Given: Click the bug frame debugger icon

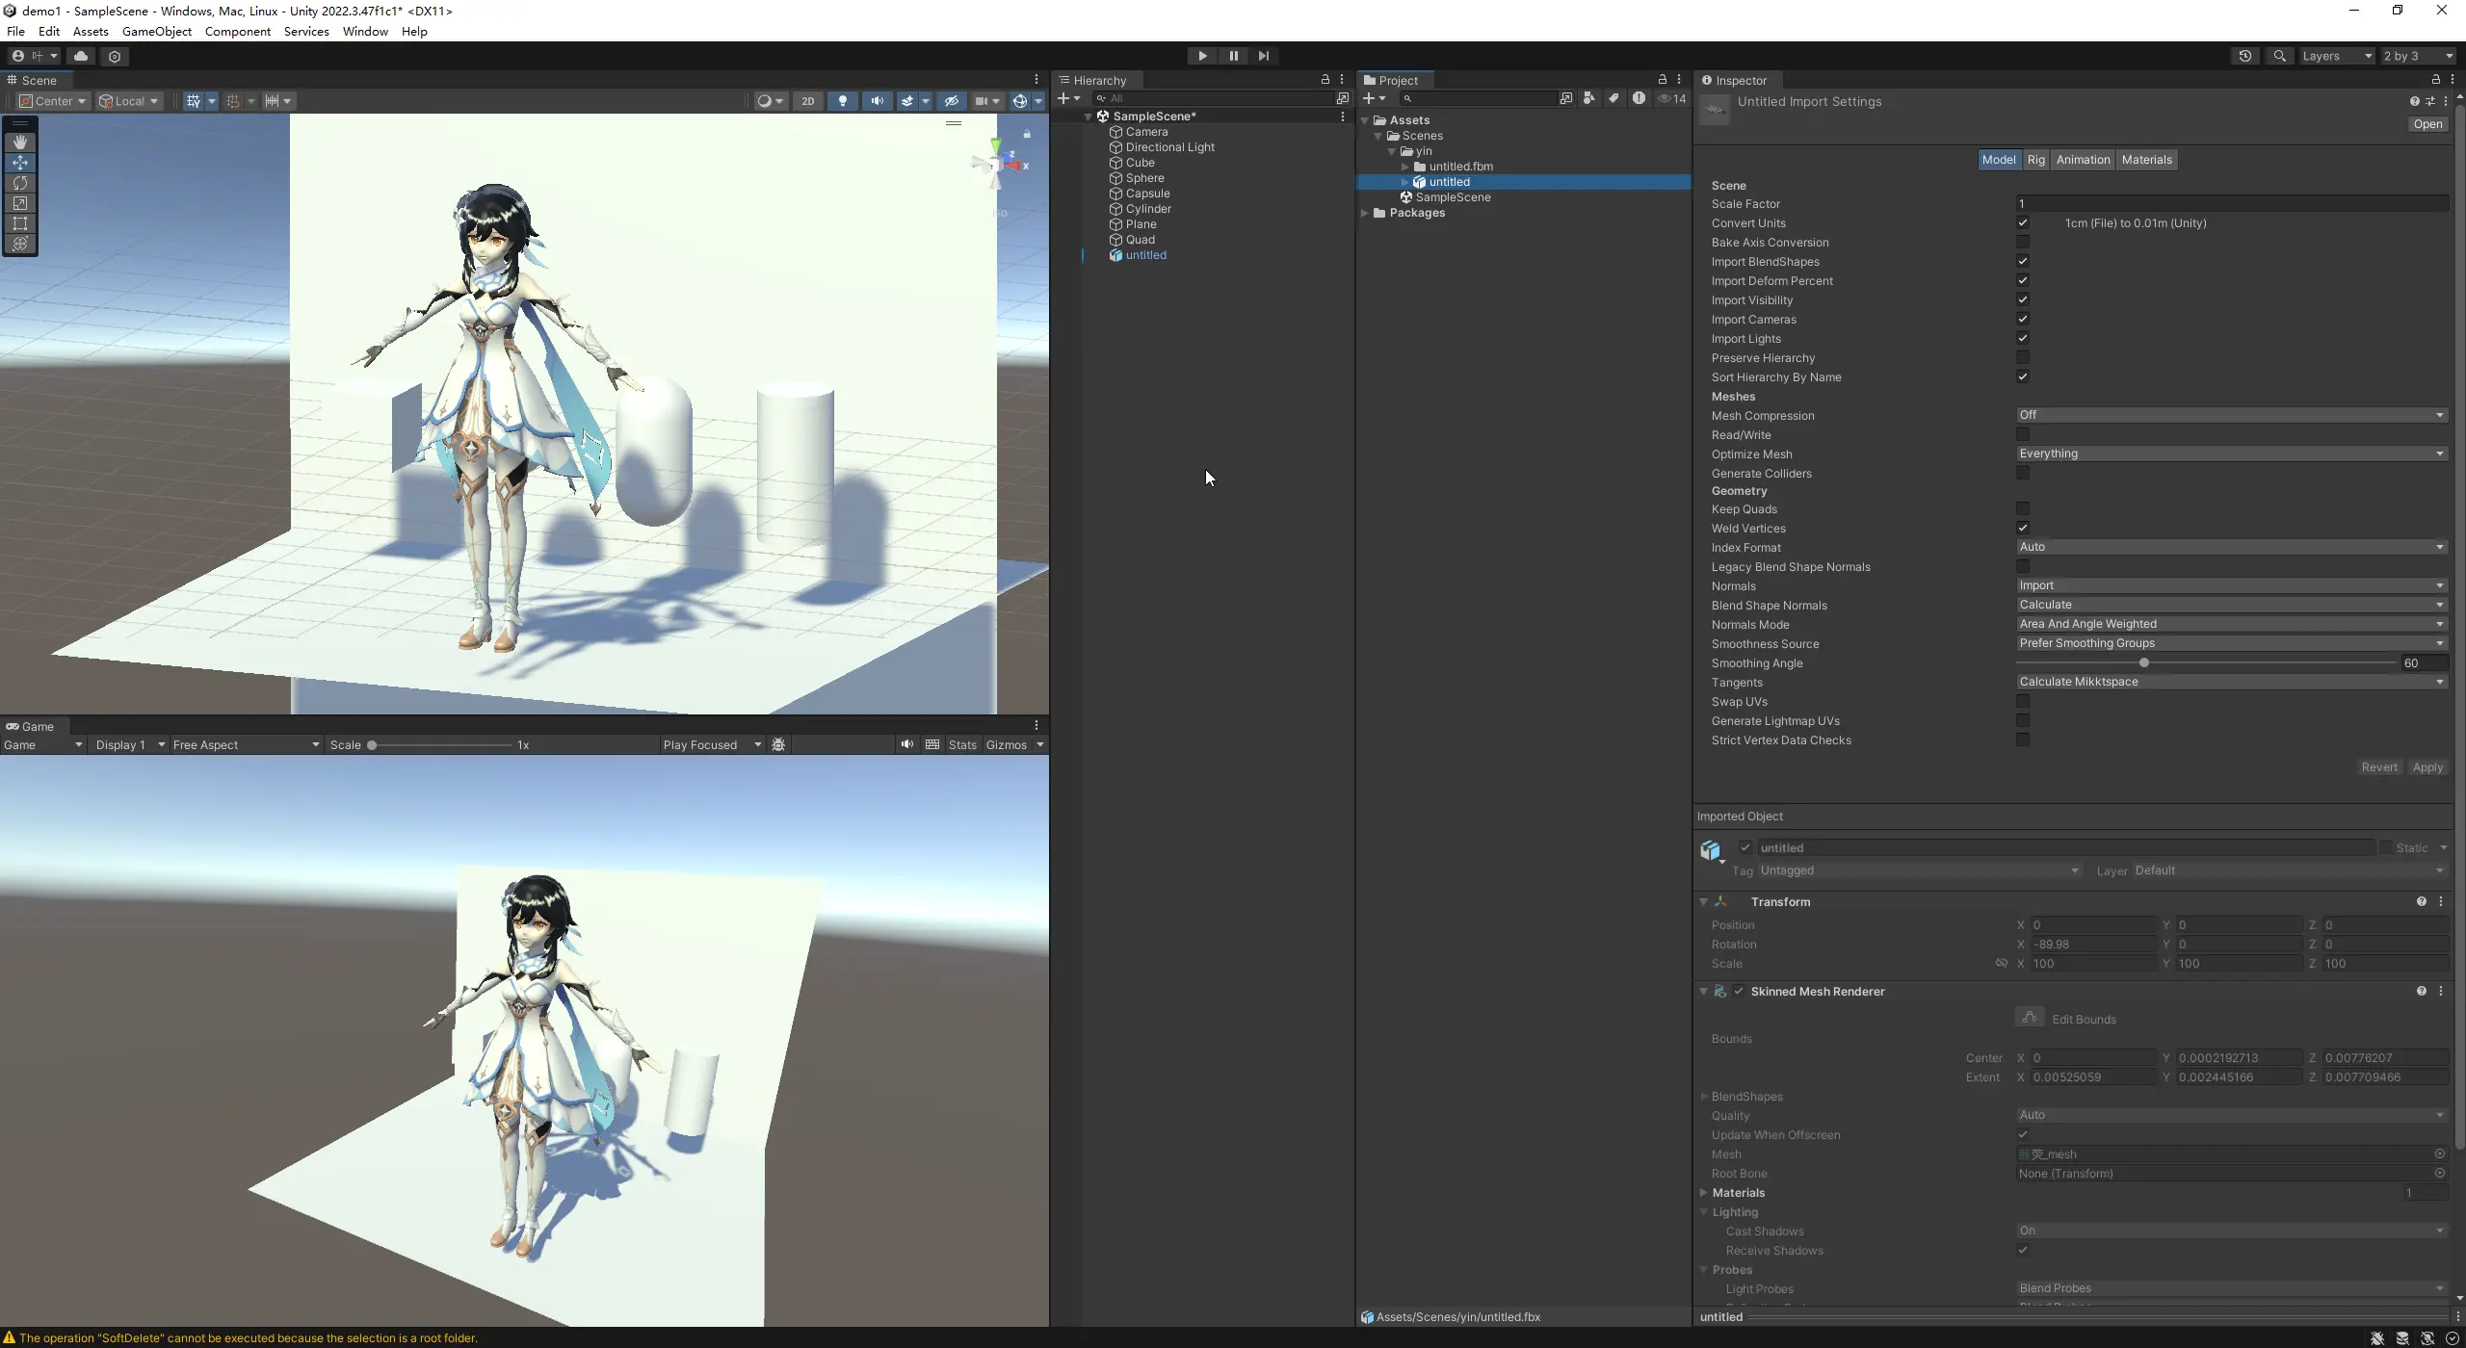Looking at the screenshot, I should 779,744.
